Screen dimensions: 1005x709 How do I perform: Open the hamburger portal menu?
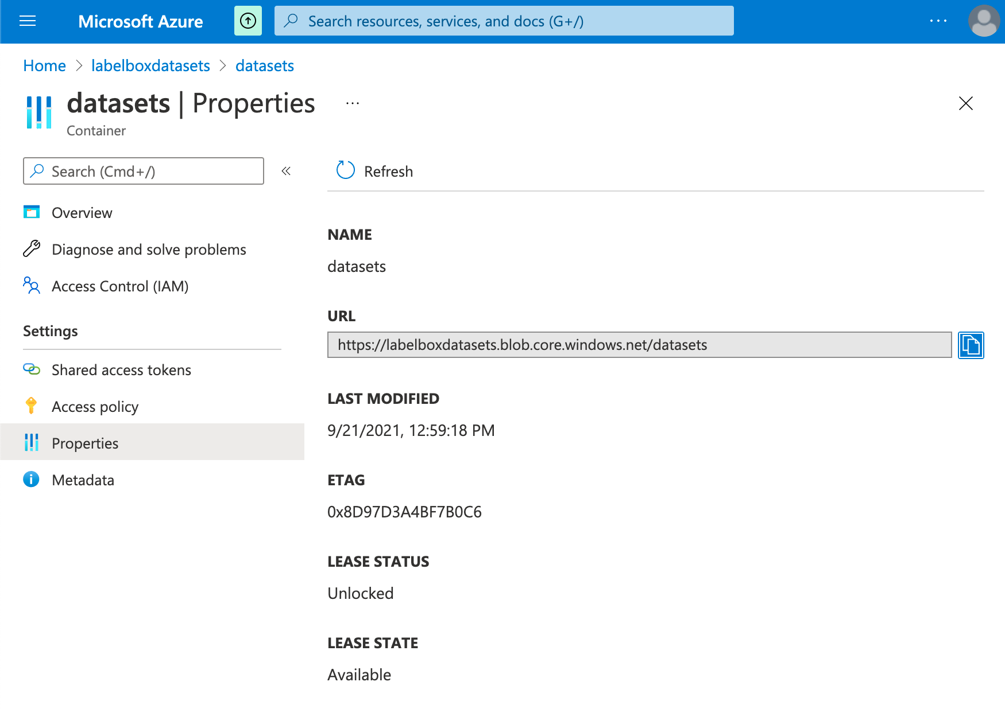(28, 21)
